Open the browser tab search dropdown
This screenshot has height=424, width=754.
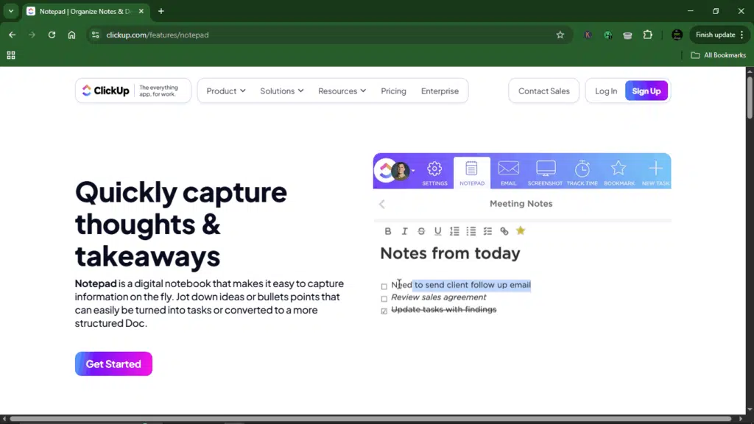[10, 11]
